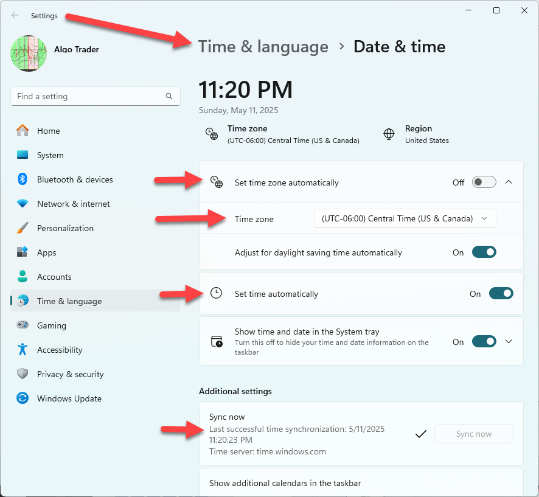Toggle Show time and date in System tray

(484, 342)
